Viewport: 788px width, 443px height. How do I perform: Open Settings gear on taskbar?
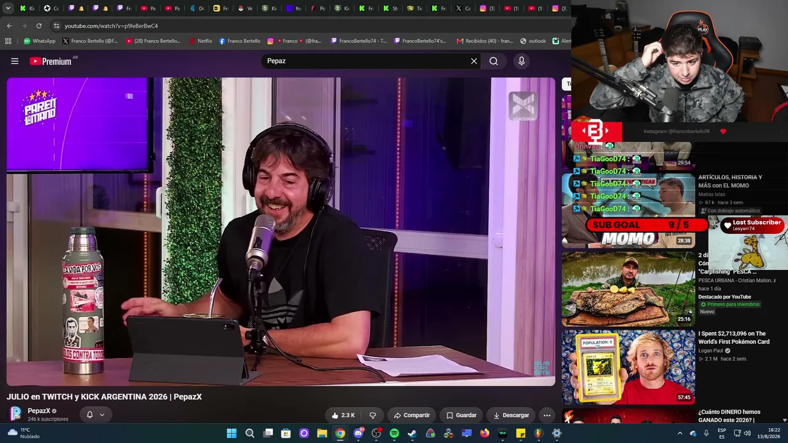click(x=557, y=433)
